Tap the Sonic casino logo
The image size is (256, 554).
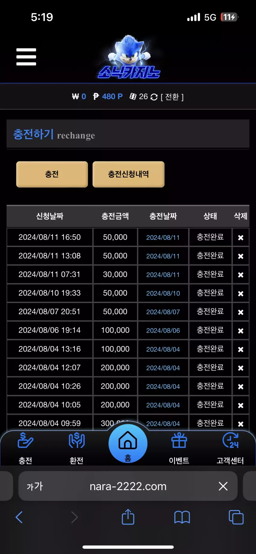129,57
